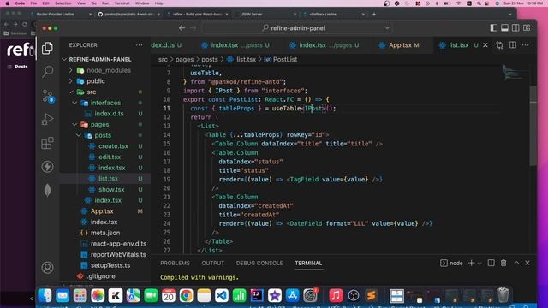Open meta.json in the explorer
Viewport: 548px width, 308px height.
point(104,233)
